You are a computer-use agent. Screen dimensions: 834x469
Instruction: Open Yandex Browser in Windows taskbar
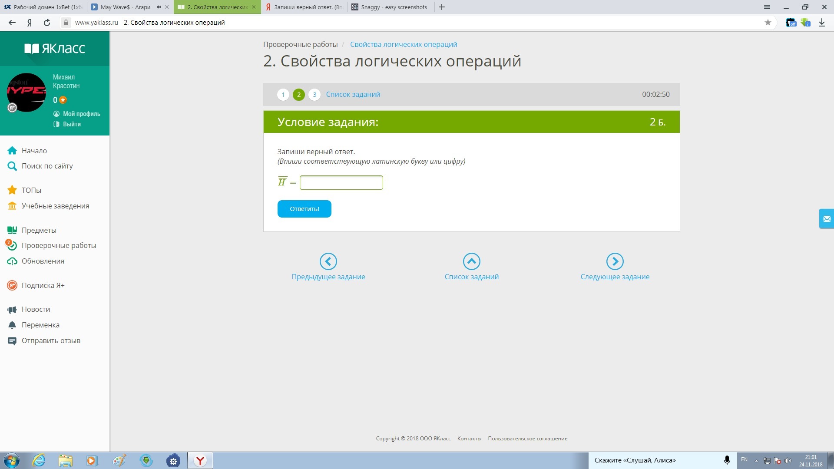pos(200,460)
